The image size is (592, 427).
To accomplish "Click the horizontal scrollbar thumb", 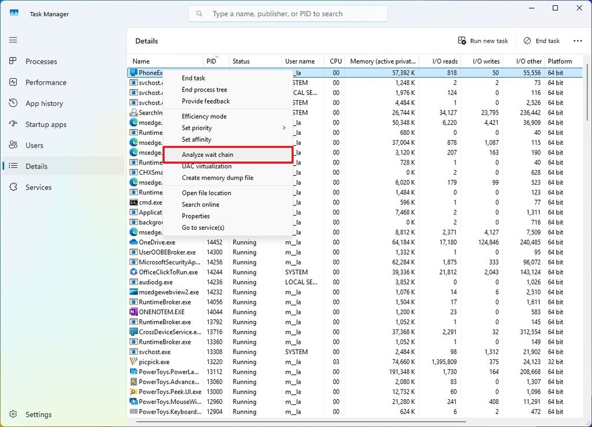I will click(301, 422).
